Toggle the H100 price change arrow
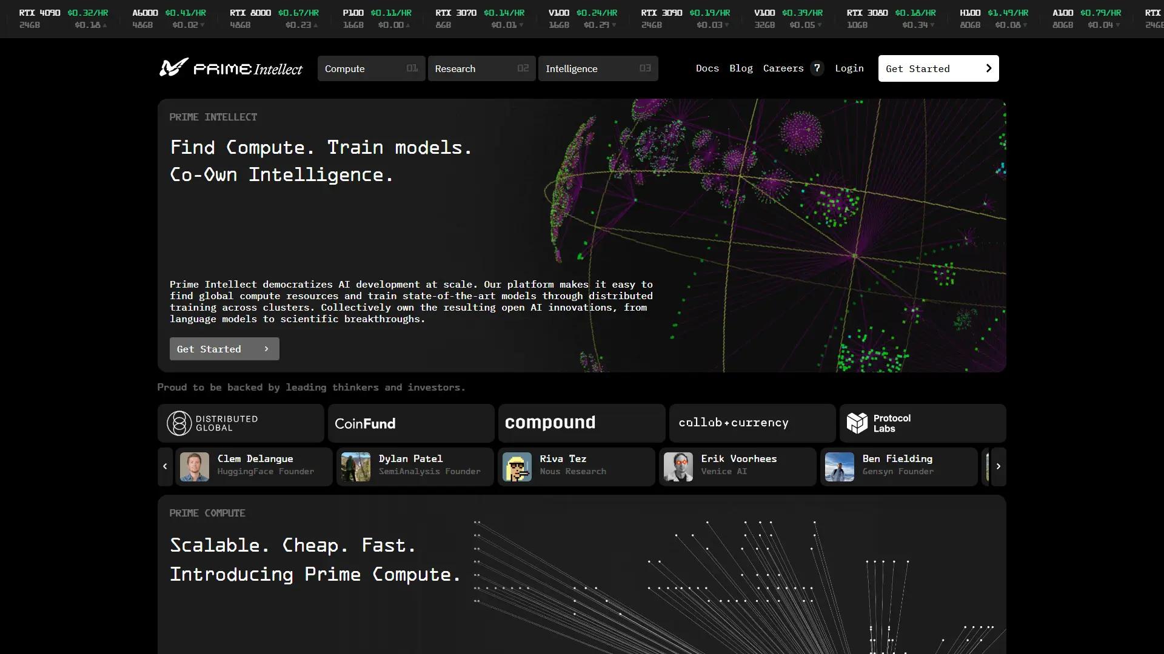The width and height of the screenshot is (1164, 654). (x=1025, y=25)
